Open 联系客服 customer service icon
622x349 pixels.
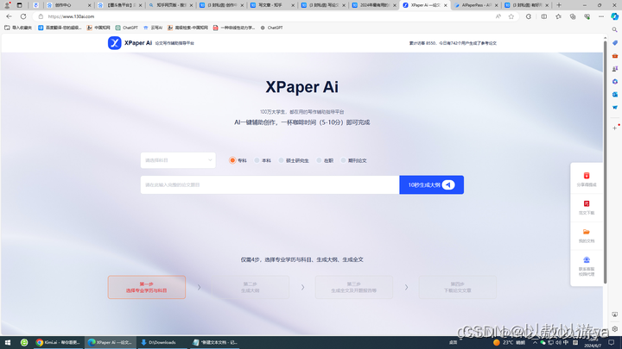point(587,260)
